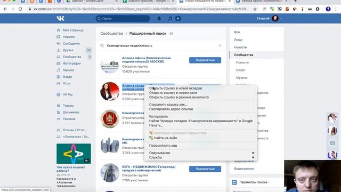The width and height of the screenshot is (341, 192).
Task: Open the notifications bell in VK header
Action: click(x=159, y=19)
